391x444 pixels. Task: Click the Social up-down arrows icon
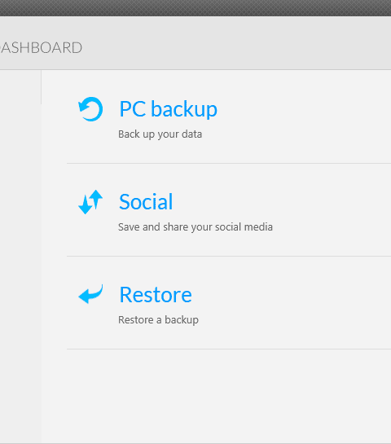[x=90, y=202]
